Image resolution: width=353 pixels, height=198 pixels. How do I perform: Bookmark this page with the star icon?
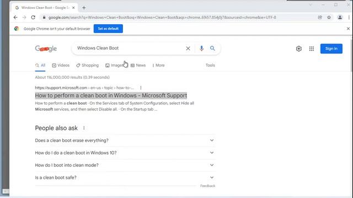(x=329, y=17)
